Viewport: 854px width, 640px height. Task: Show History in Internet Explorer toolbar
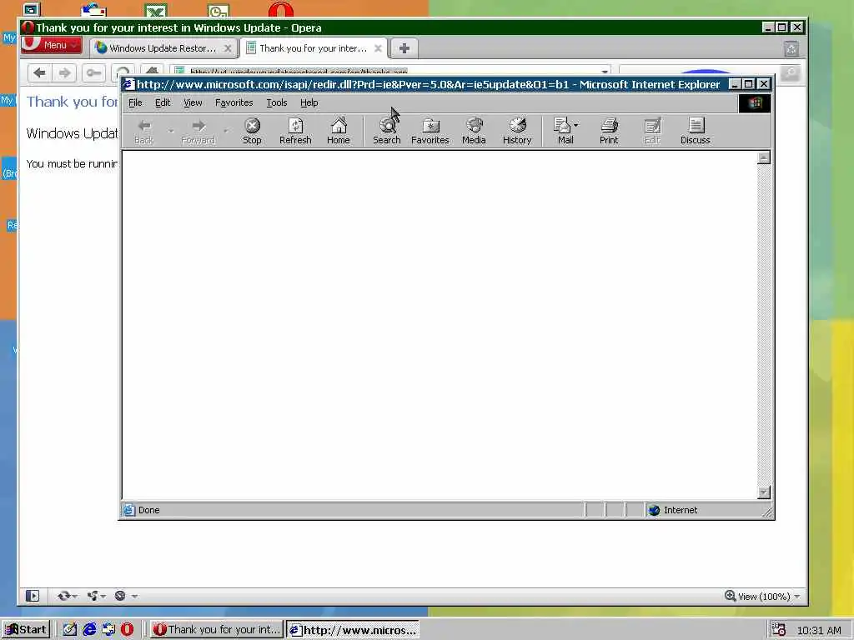point(517,131)
